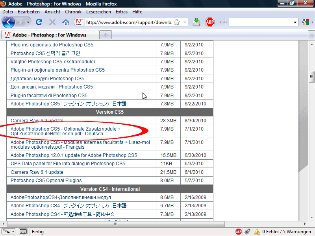Screen dimensions: 315x236
Task: Open the Adblock Plus dropdown arrow
Action: click(x=220, y=22)
